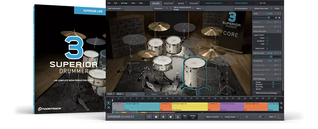Image resolution: width=318 pixels, height=129 pixels.
Task: Select the scissors cut tool
Action: tap(109, 108)
